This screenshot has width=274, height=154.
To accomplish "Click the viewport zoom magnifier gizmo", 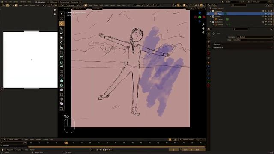I will 203,24.
